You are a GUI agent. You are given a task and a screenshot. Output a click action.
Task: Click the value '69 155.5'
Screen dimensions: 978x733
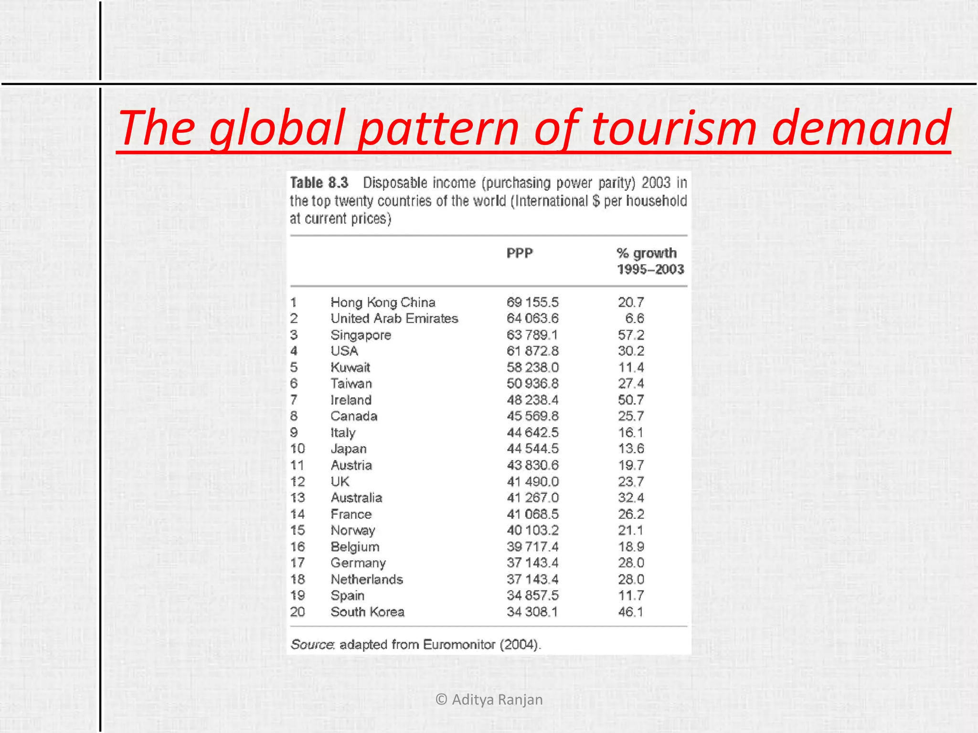532,303
